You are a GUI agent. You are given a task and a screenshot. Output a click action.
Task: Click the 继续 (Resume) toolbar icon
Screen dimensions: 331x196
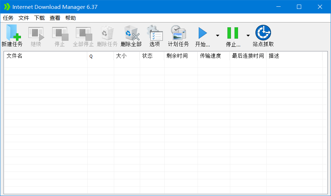(36, 33)
